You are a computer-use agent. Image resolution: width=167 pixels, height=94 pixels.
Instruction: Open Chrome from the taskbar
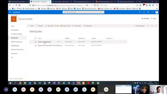tap(35, 83)
